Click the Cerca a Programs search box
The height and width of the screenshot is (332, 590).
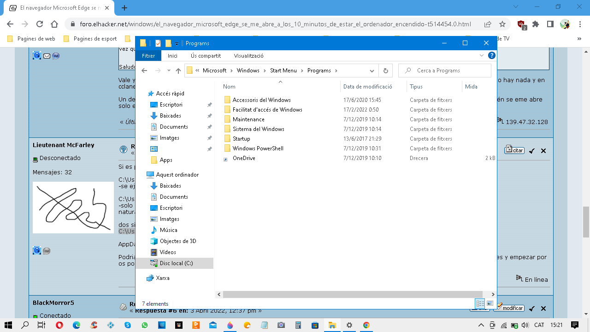[444, 71]
